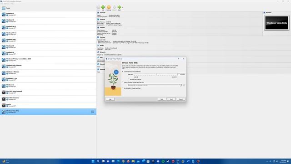The height and width of the screenshot is (164, 291).
Task: Select the Windows 2000 virtual machine
Action: (x=48, y=41)
